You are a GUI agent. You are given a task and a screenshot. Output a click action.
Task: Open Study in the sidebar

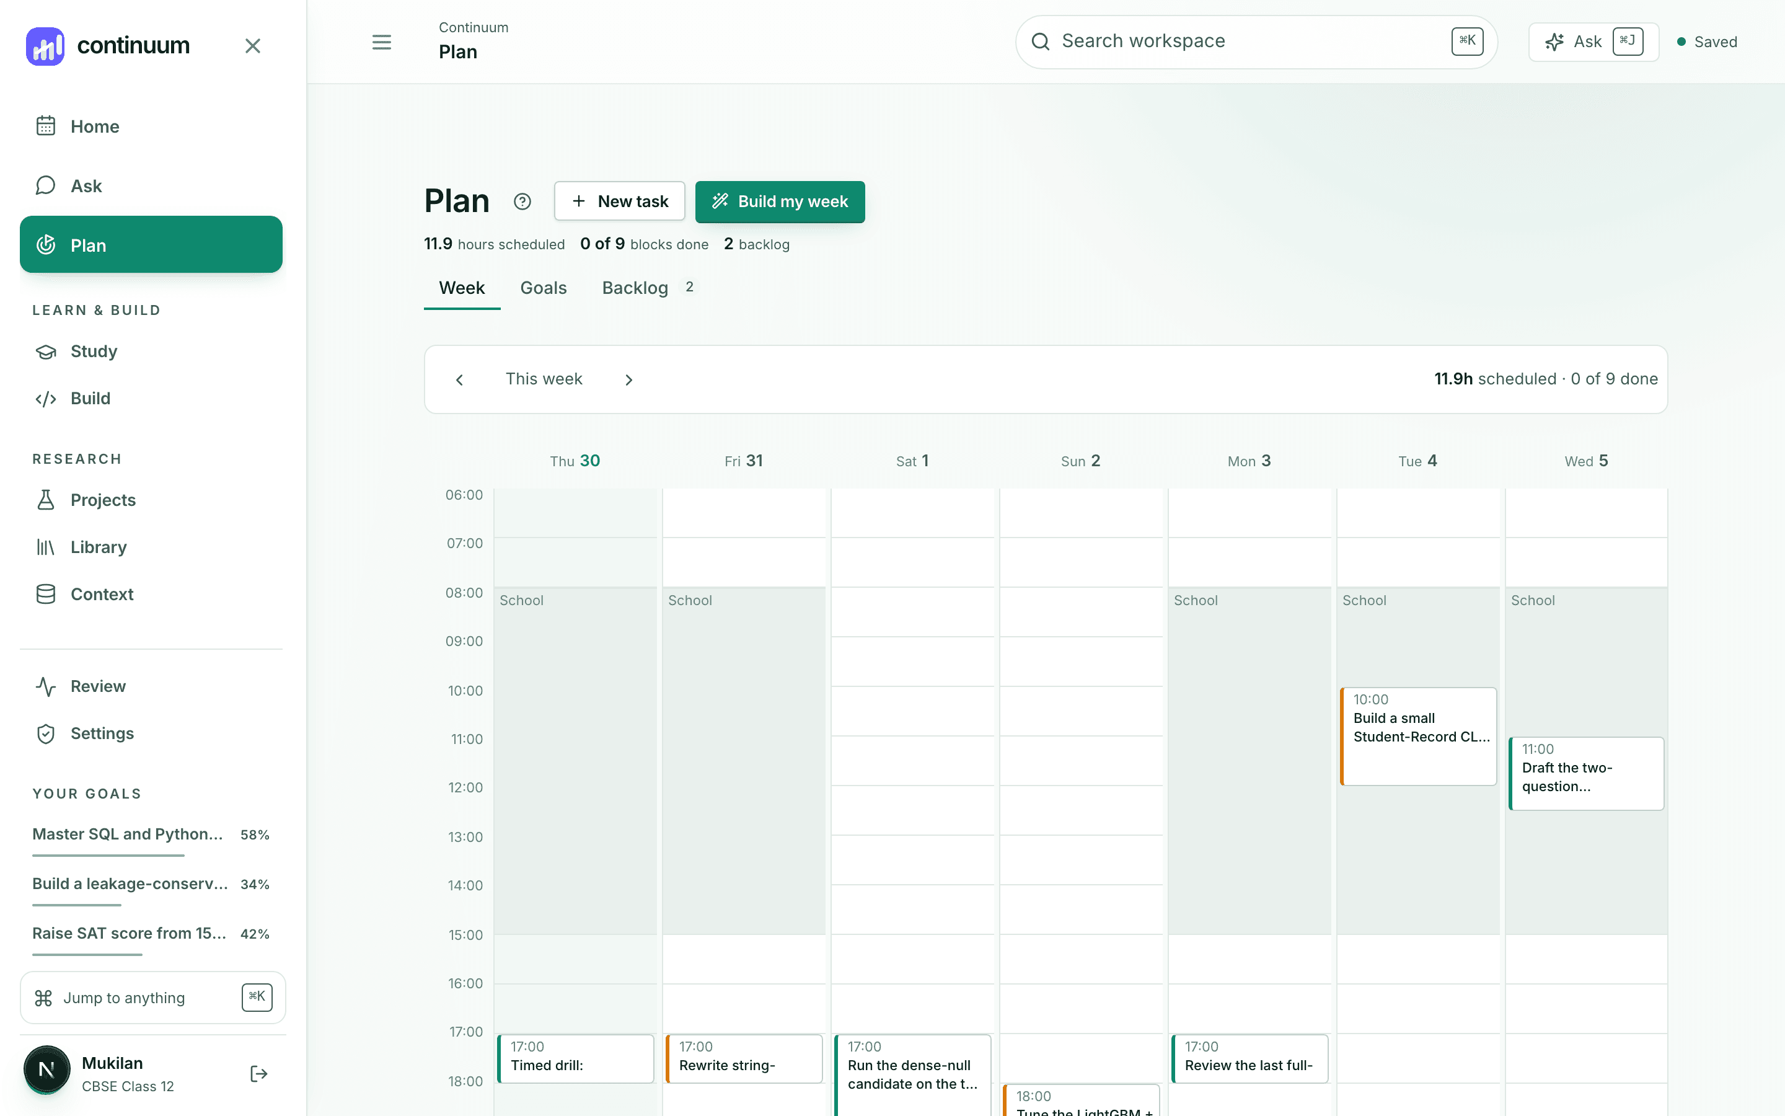151,352
